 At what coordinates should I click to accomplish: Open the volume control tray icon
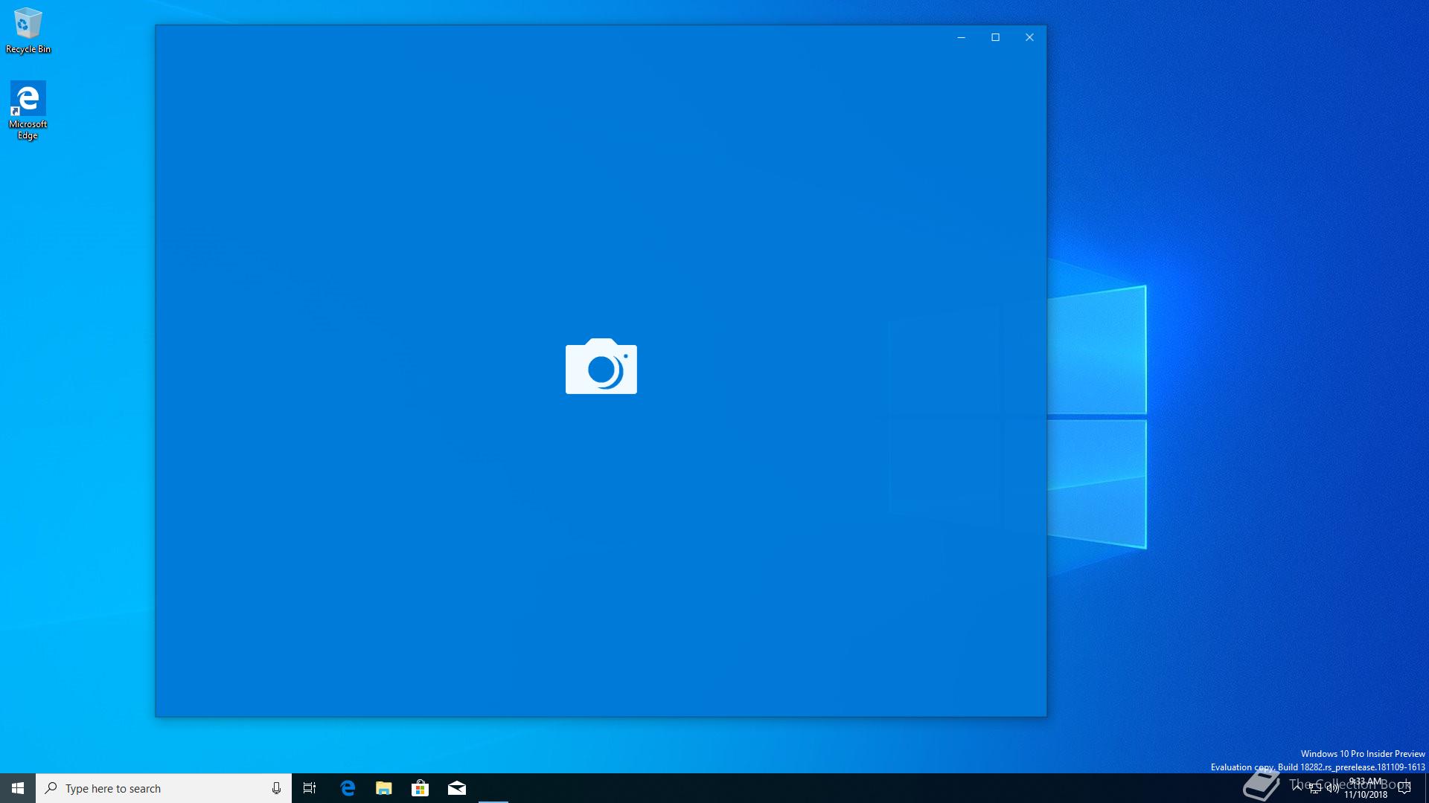(1333, 788)
